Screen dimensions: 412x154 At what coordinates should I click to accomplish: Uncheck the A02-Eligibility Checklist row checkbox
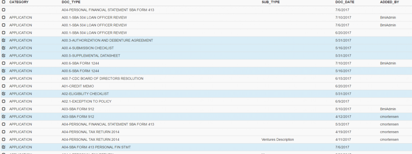click(3, 93)
